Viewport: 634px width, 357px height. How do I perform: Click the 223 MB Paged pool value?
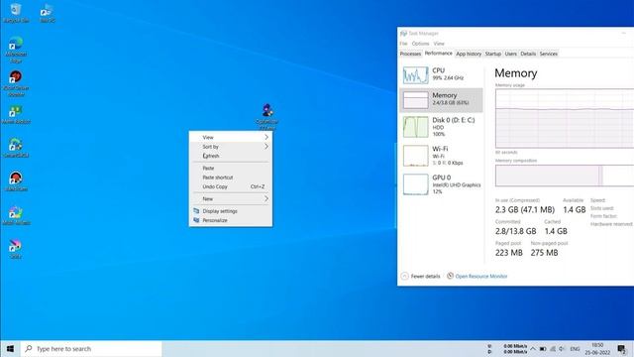pos(508,253)
